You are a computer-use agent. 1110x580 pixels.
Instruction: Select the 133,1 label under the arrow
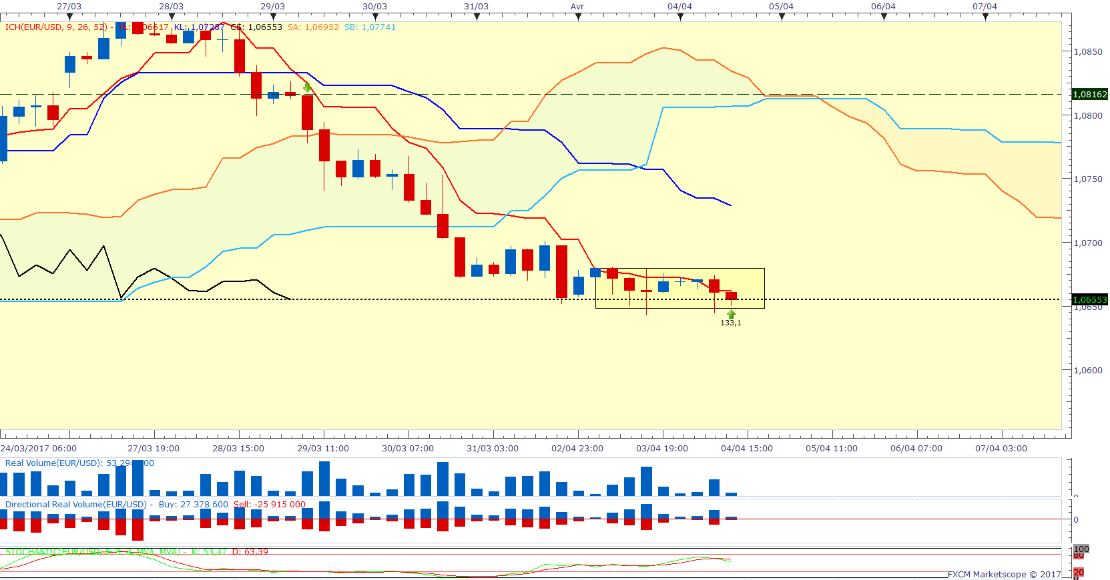tap(731, 323)
